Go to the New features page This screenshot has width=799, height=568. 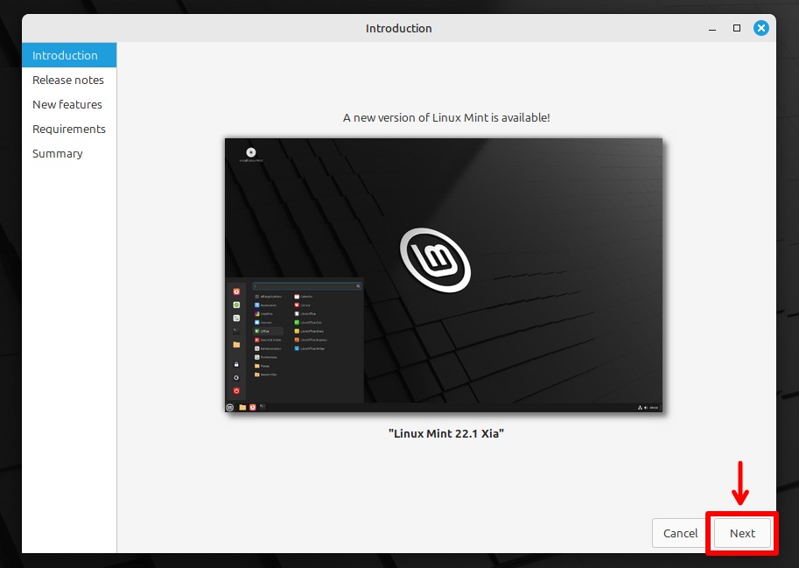(x=69, y=104)
